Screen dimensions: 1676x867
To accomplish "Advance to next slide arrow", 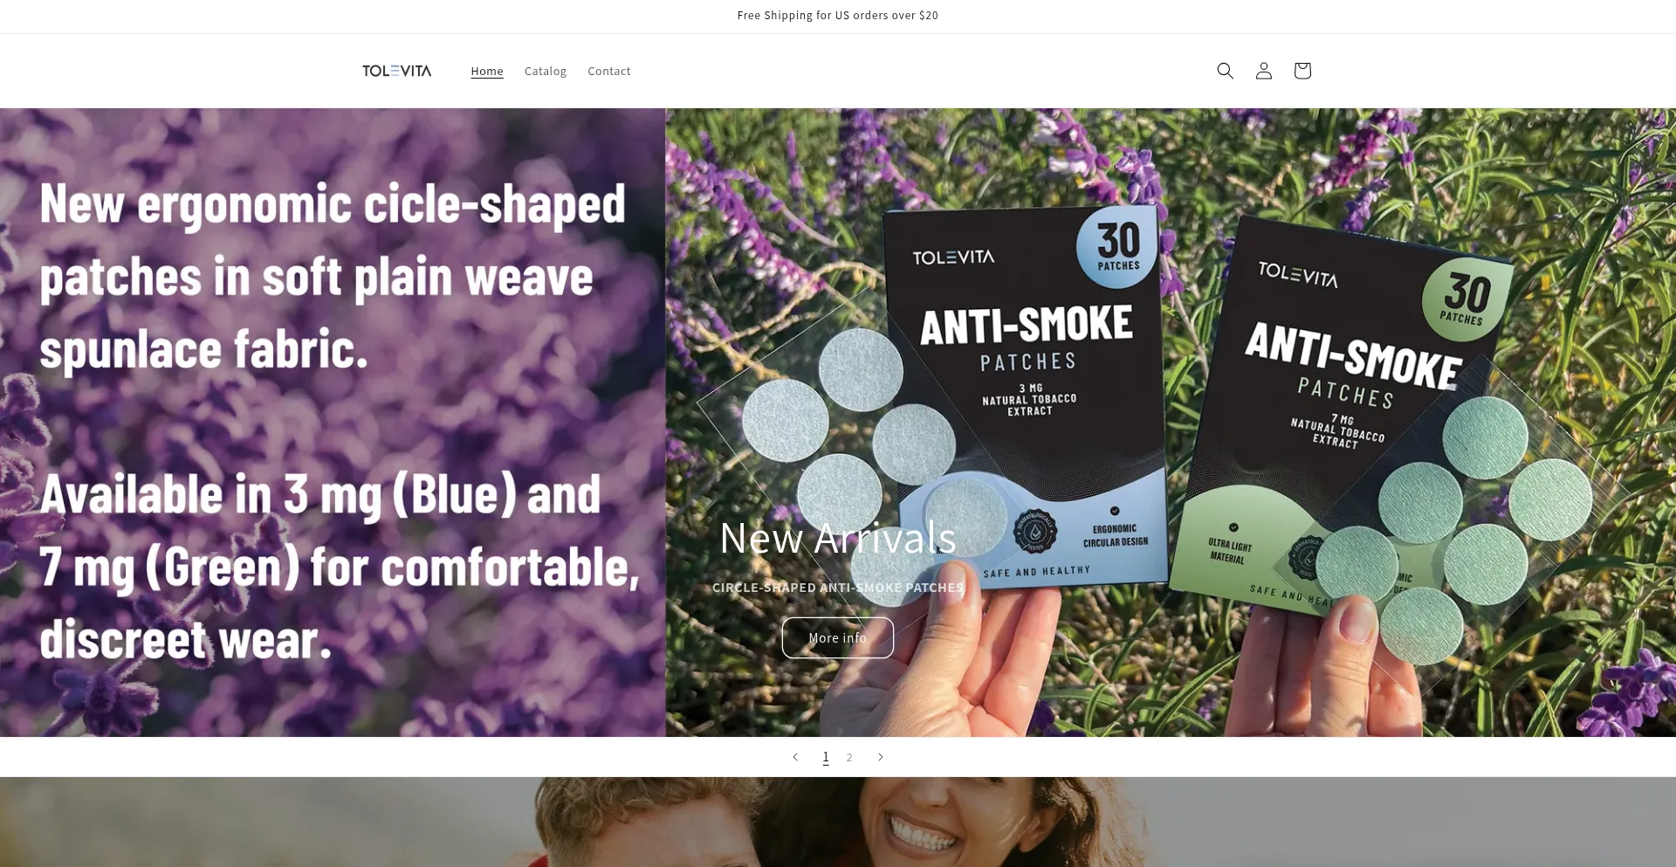I will (880, 757).
